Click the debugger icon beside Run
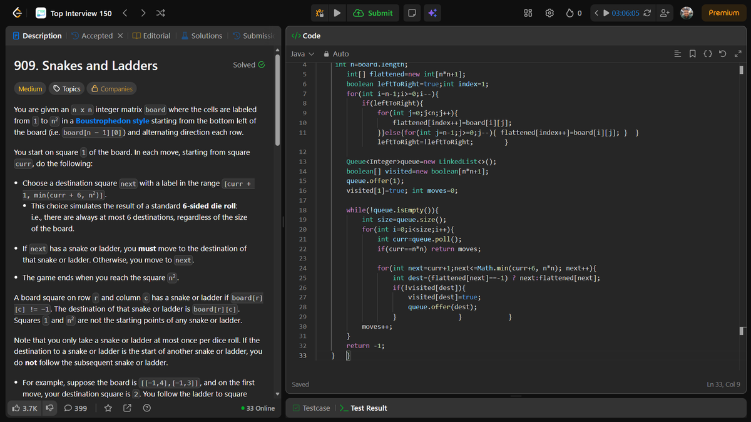The image size is (751, 422). point(320,13)
